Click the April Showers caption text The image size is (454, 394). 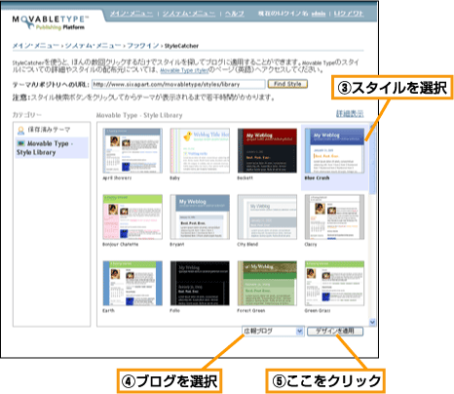click(117, 178)
